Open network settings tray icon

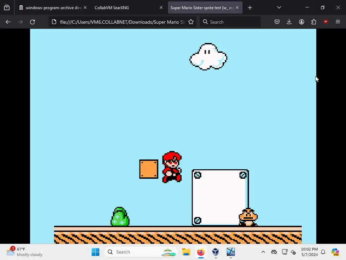coord(285,252)
